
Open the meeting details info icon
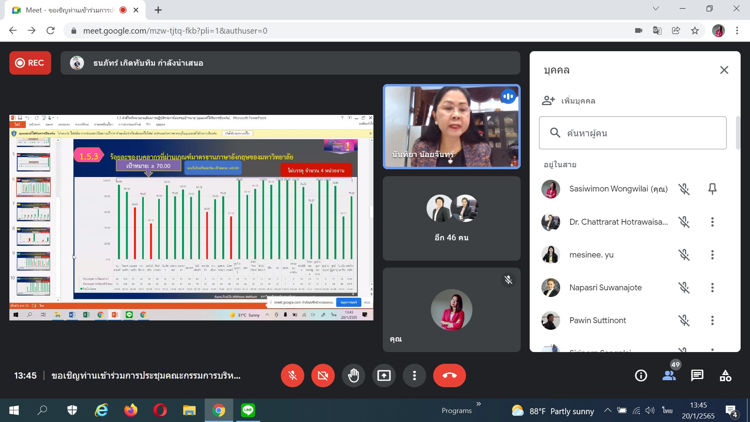(641, 376)
